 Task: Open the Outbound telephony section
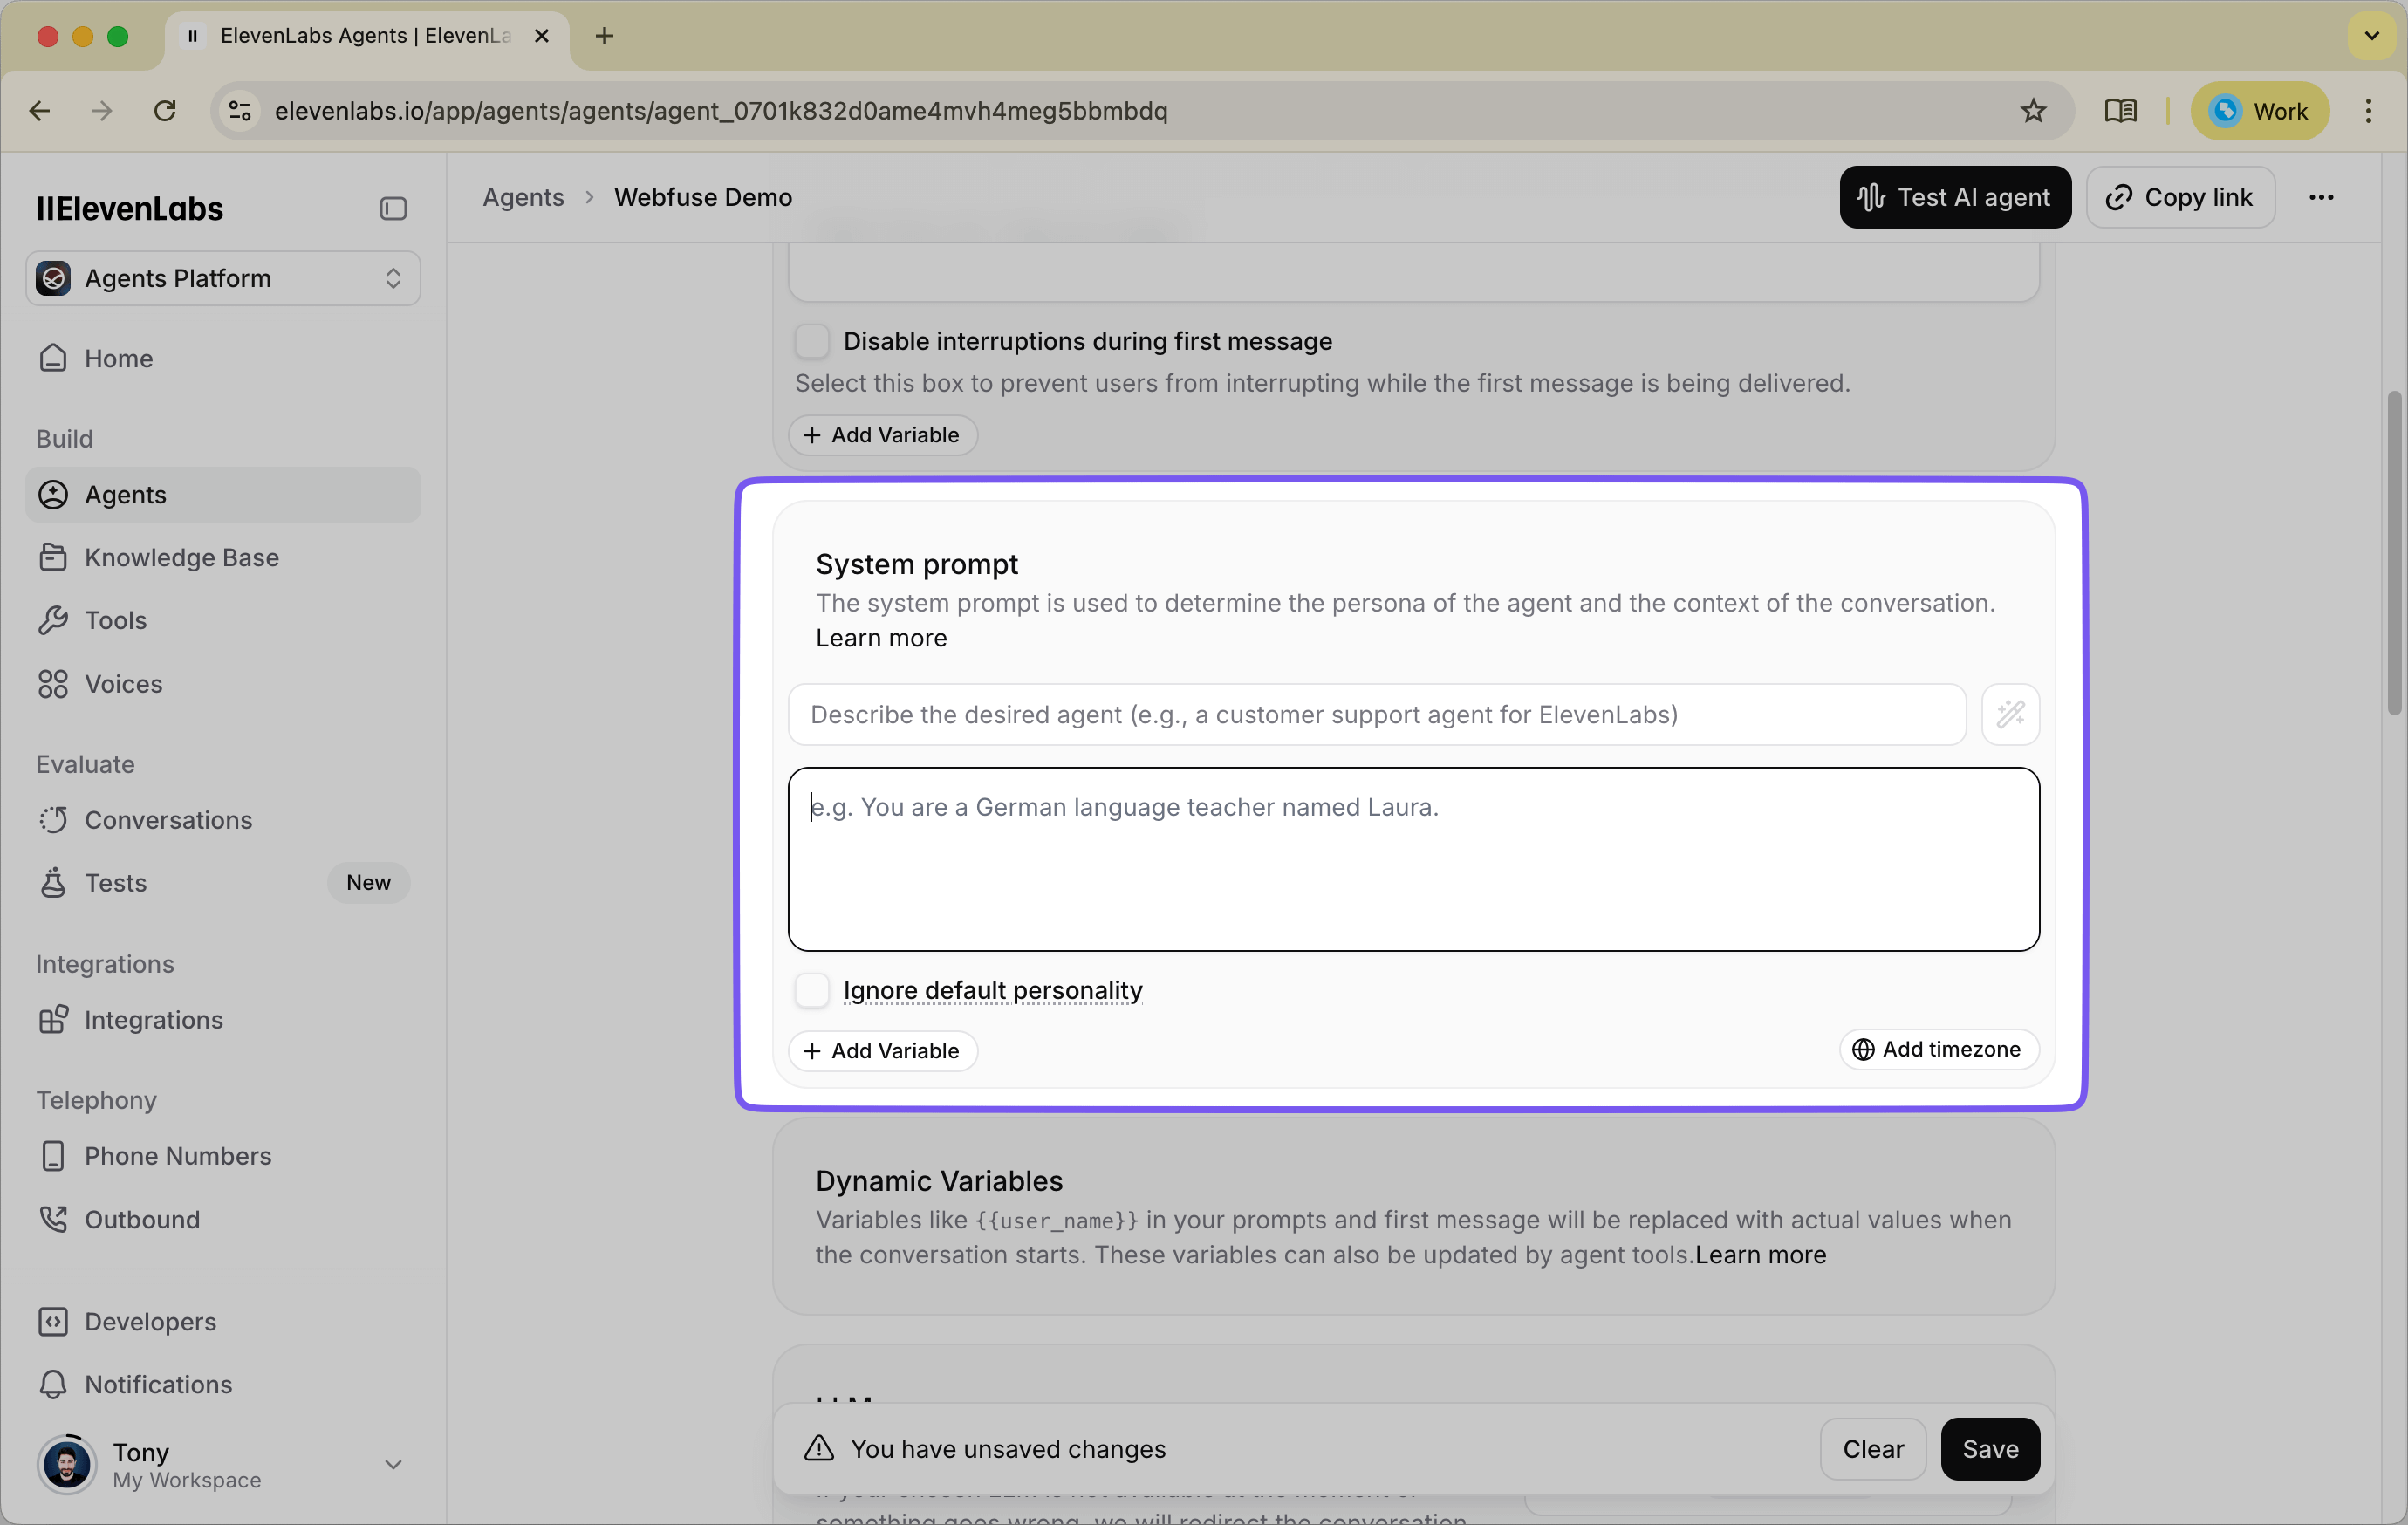click(x=143, y=1219)
